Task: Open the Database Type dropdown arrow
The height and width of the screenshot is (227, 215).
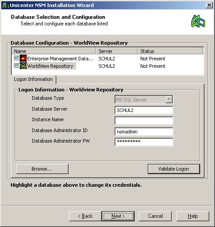Action: (x=169, y=100)
